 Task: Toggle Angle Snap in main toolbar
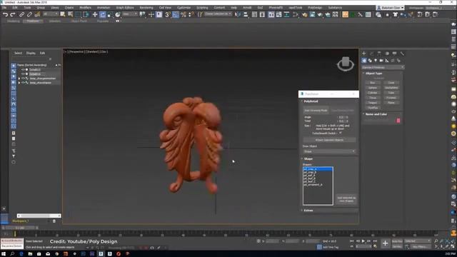[176, 14]
